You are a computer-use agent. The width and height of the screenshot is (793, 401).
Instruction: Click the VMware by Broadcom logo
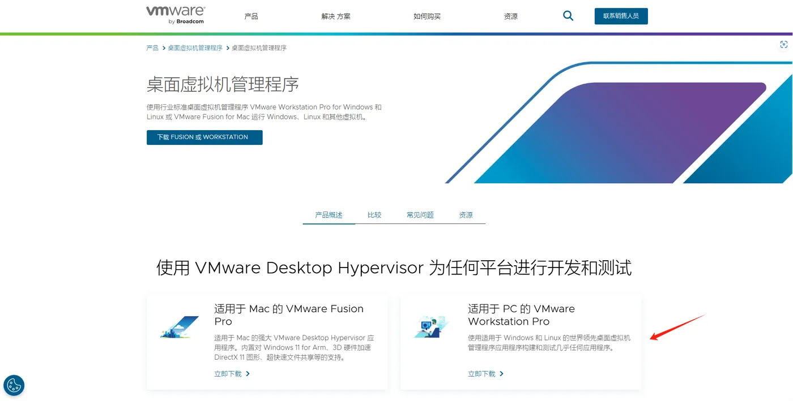click(x=176, y=15)
